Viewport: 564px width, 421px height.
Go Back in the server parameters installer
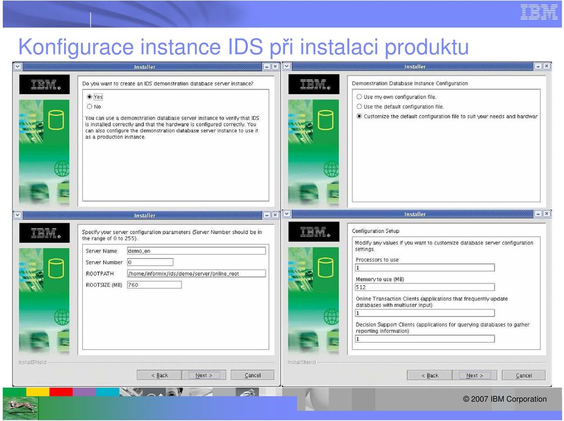pos(159,375)
